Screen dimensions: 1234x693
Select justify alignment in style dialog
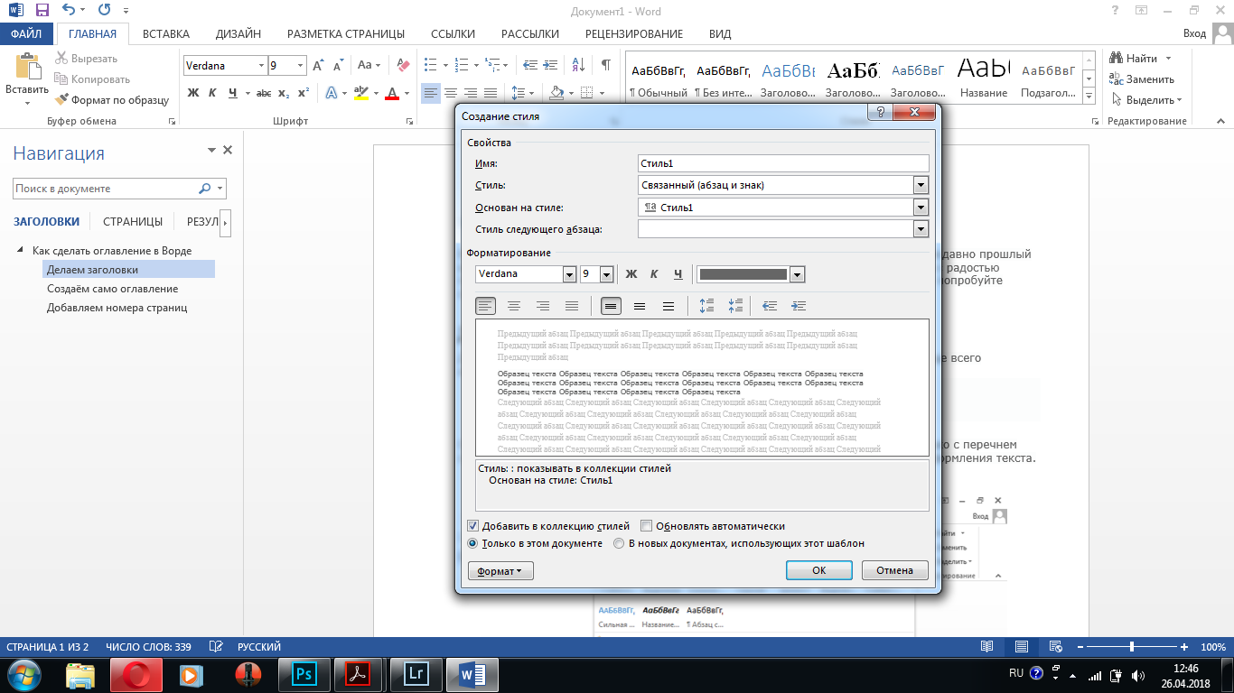tap(571, 307)
